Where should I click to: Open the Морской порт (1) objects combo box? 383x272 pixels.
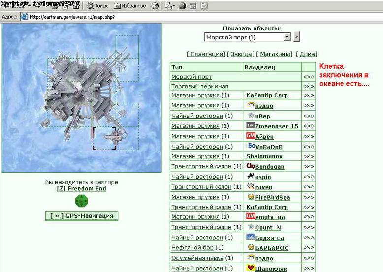(247, 37)
